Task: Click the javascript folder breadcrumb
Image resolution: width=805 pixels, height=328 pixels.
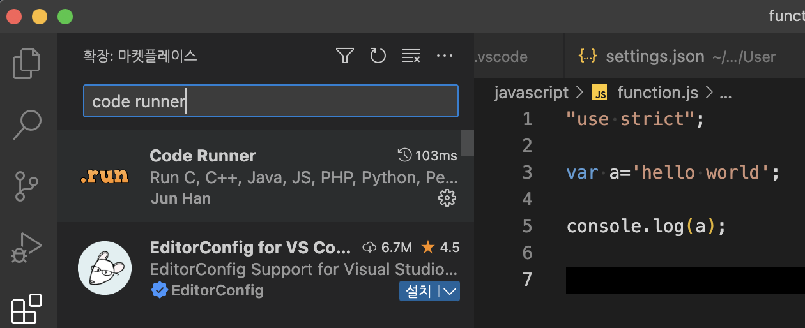Action: pos(532,93)
